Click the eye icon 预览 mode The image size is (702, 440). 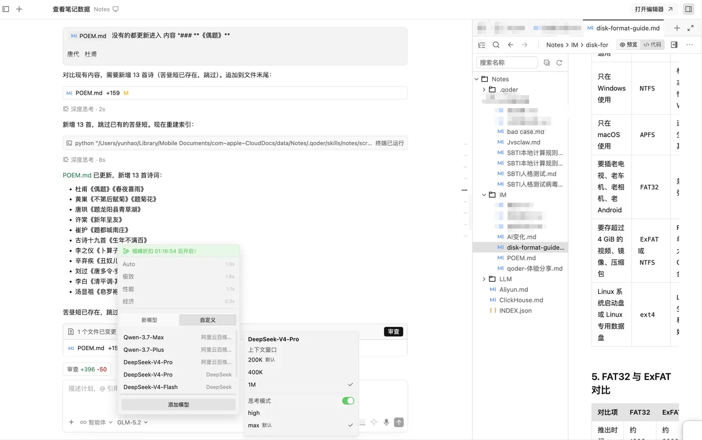pos(628,45)
